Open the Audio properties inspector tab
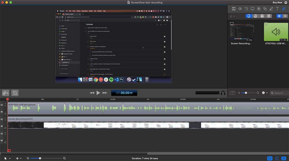The width and height of the screenshot is (289, 161). pyautogui.click(x=240, y=9)
